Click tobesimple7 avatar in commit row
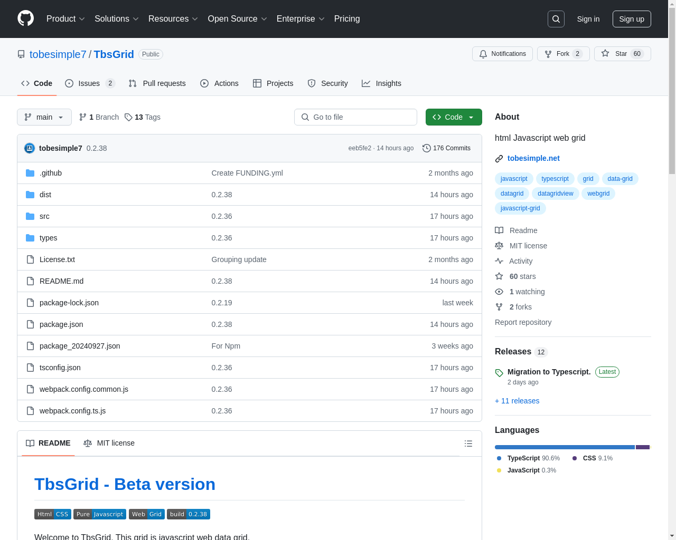This screenshot has width=676, height=540. [x=30, y=148]
